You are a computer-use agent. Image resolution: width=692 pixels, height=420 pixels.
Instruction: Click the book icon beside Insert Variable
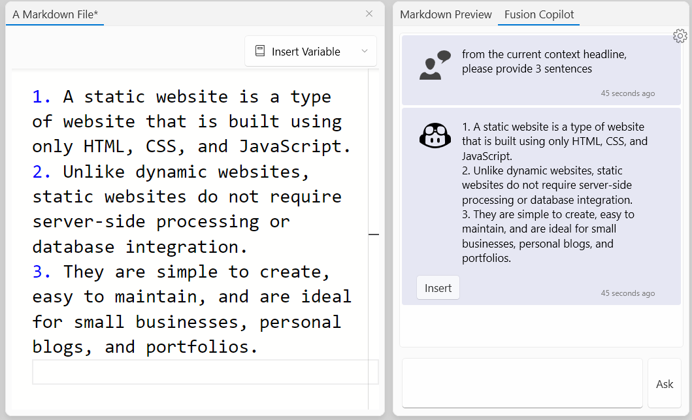pos(260,52)
